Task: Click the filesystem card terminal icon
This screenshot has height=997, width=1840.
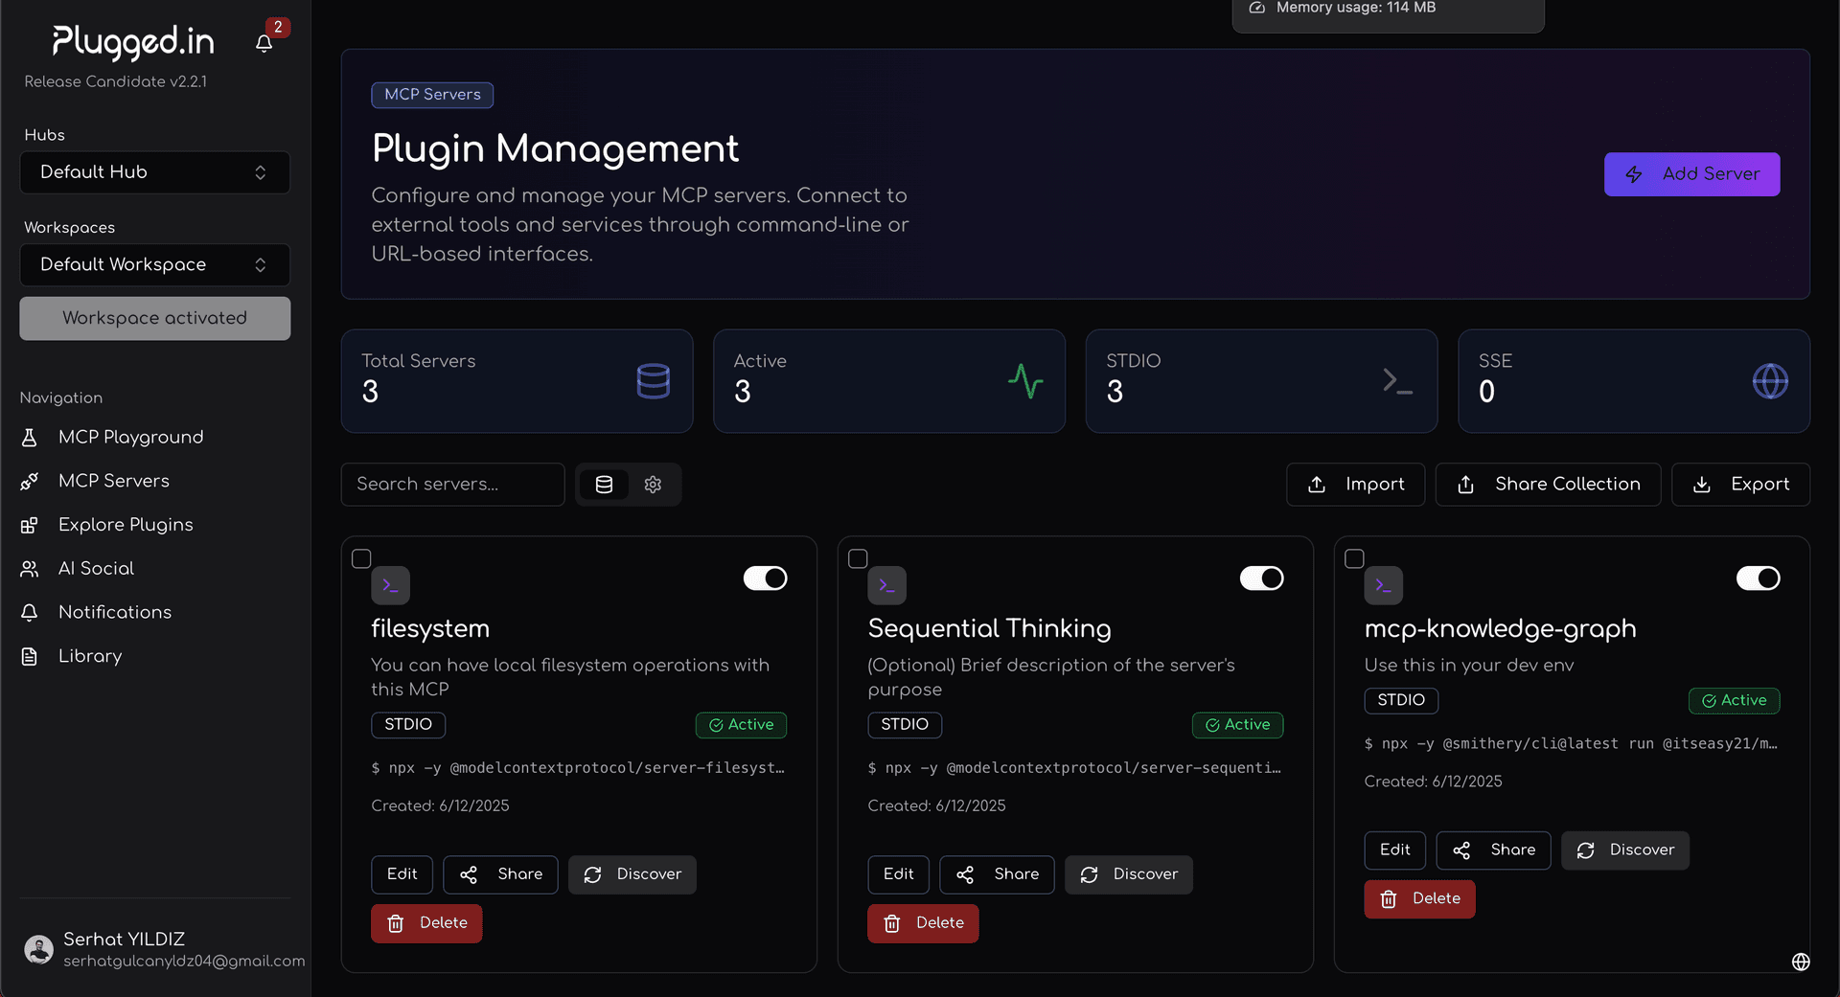Action: [x=390, y=585]
